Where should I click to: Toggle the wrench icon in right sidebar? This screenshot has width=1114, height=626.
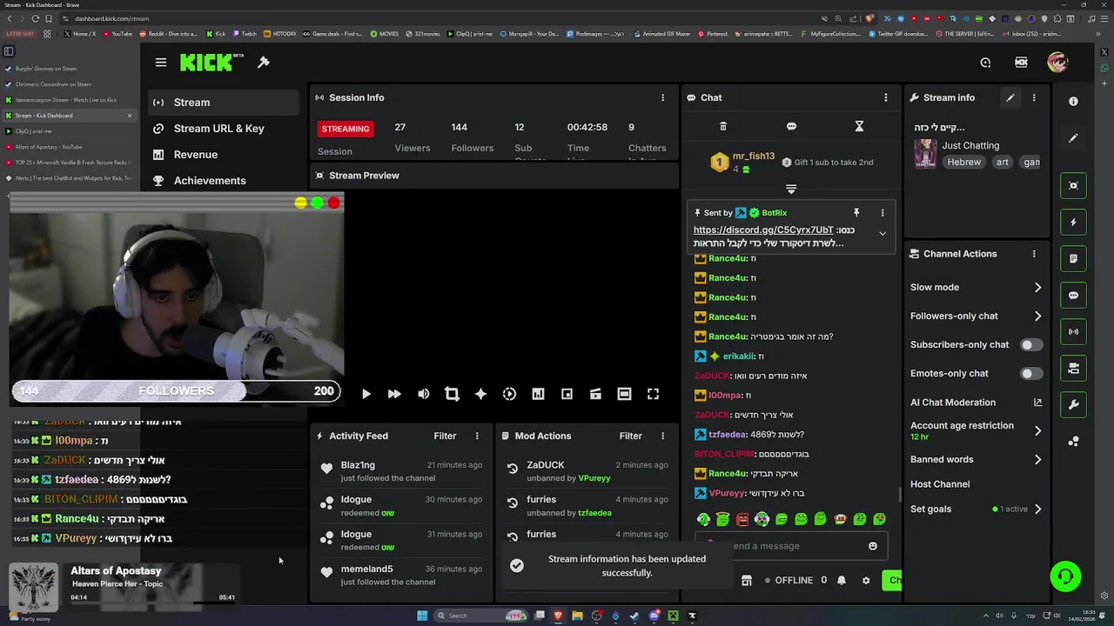[x=1073, y=404]
